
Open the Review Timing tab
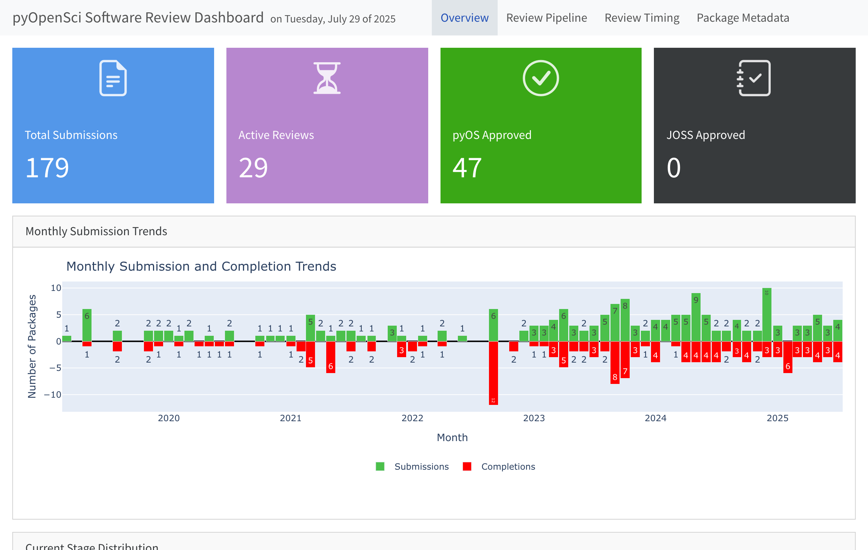point(642,18)
